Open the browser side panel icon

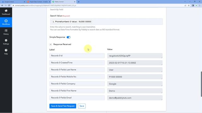click(x=193, y=6)
